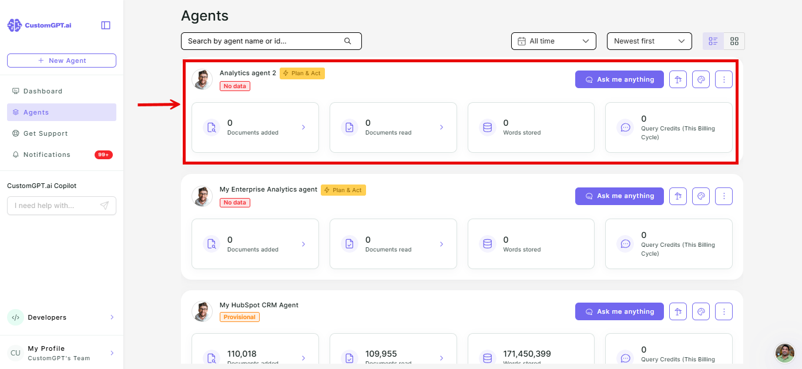Click the CU profile avatar

click(x=15, y=353)
